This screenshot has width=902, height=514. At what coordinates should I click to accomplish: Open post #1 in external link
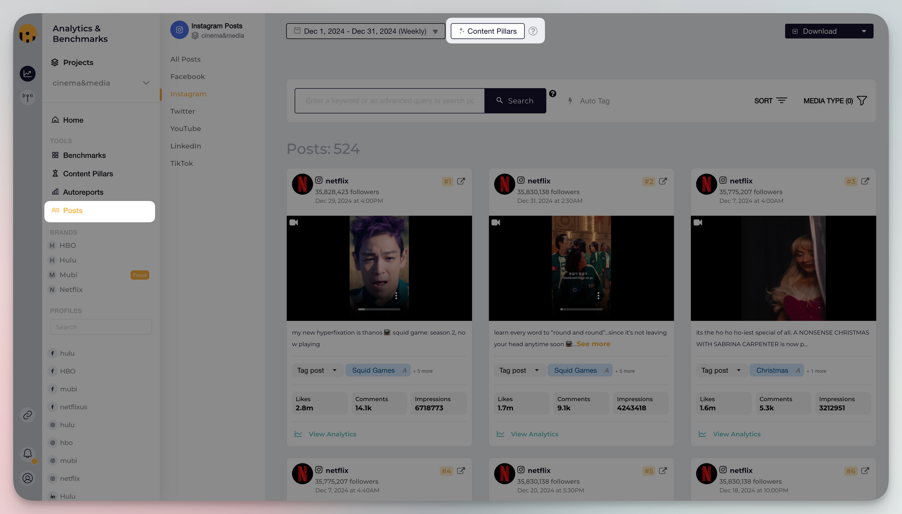461,181
